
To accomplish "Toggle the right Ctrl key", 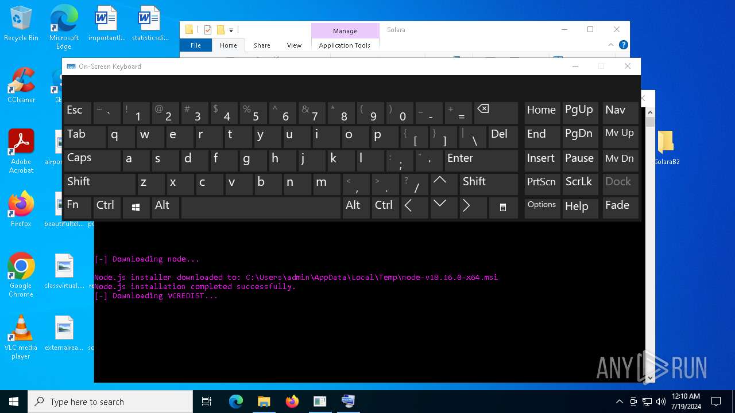I will (x=385, y=208).
